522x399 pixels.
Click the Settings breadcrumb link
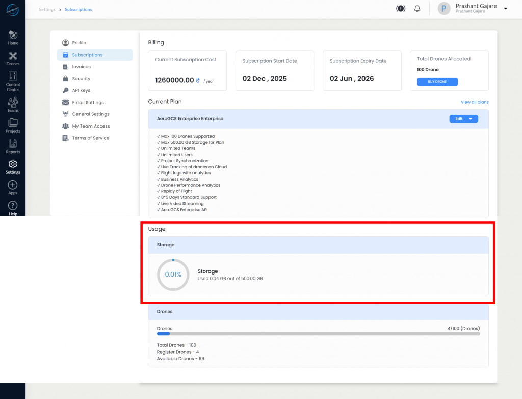tap(47, 10)
